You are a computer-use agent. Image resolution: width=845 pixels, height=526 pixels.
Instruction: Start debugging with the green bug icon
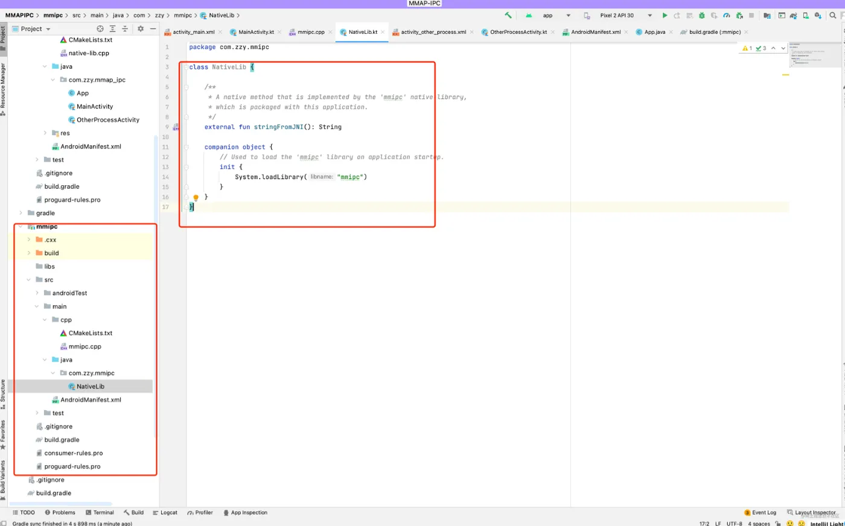pos(702,15)
